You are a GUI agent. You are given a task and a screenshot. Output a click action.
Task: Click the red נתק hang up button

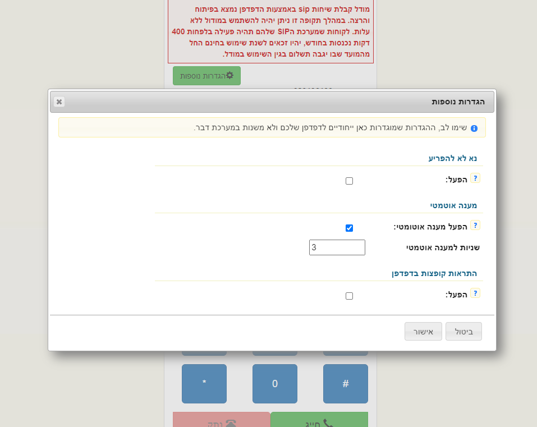click(222, 422)
